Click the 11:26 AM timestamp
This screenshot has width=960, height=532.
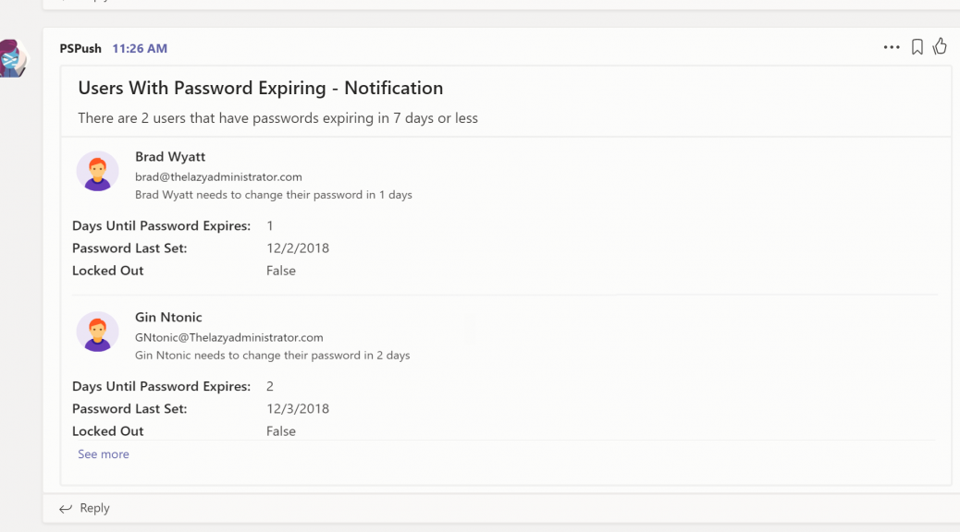[x=140, y=48]
